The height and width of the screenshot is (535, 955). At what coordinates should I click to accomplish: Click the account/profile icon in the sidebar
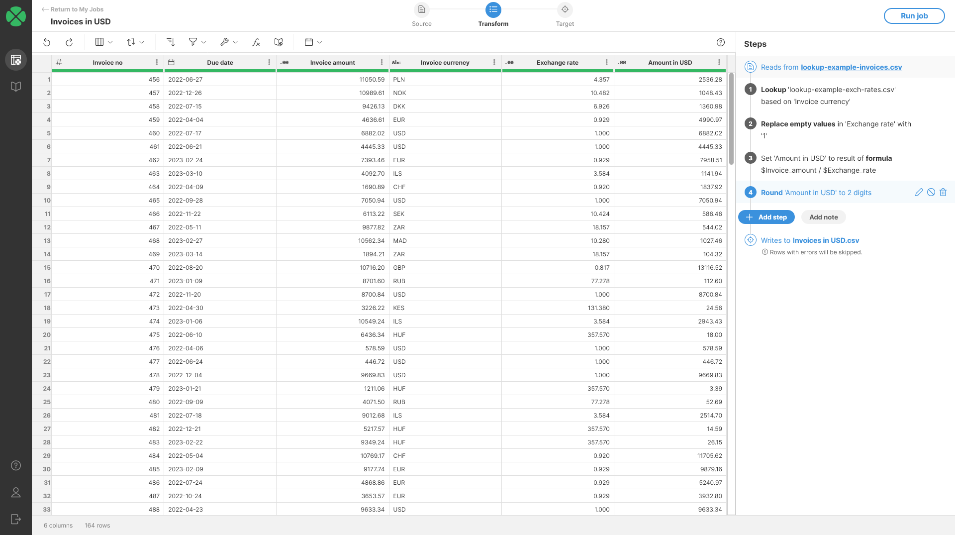point(15,492)
